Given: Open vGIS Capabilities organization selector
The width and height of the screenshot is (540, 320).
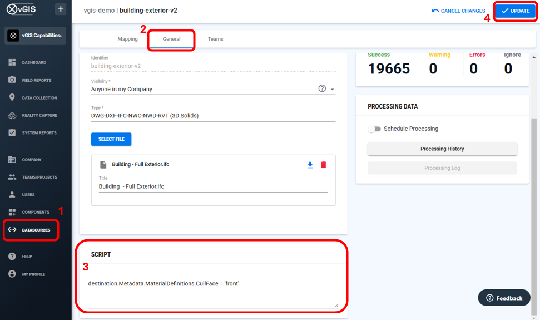Looking at the screenshot, I should point(35,36).
